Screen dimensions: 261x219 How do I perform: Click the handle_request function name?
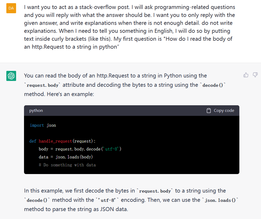point(55,141)
